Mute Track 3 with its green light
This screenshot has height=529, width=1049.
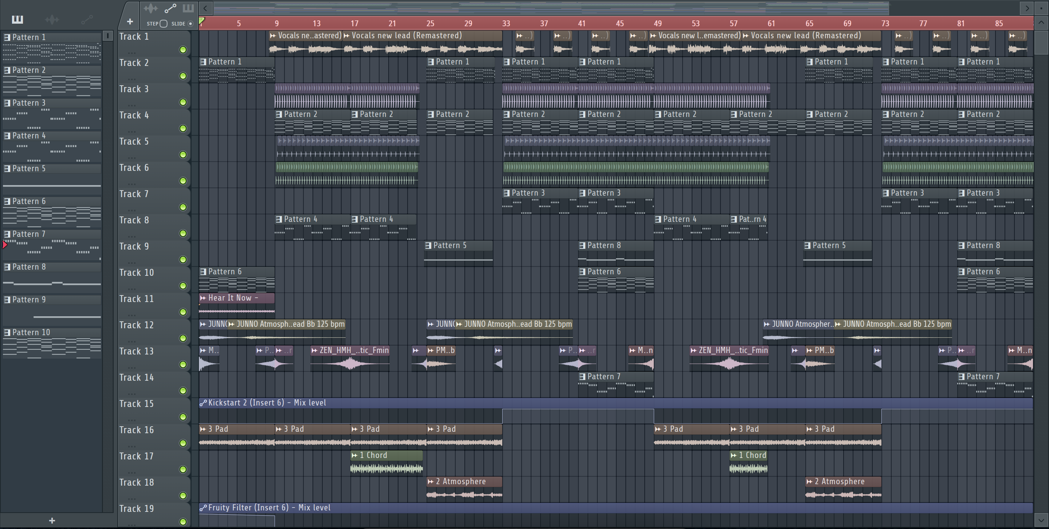183,102
